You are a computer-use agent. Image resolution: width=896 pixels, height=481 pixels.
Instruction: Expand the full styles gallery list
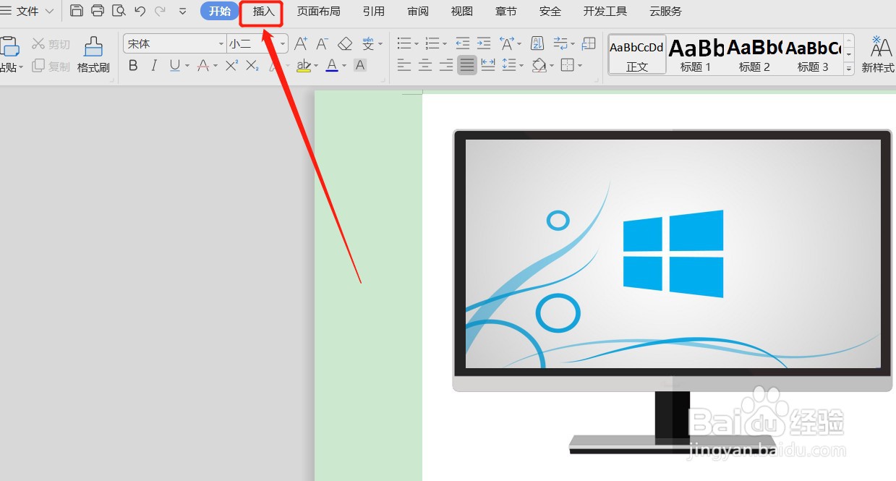(849, 69)
